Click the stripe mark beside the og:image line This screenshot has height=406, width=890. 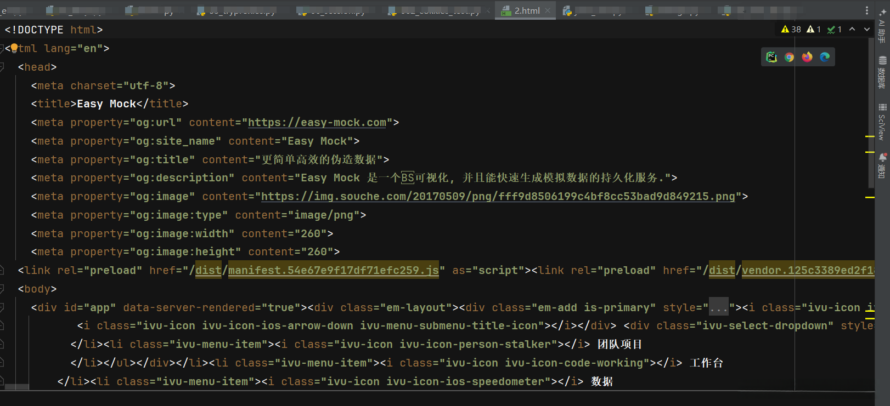coord(870,197)
